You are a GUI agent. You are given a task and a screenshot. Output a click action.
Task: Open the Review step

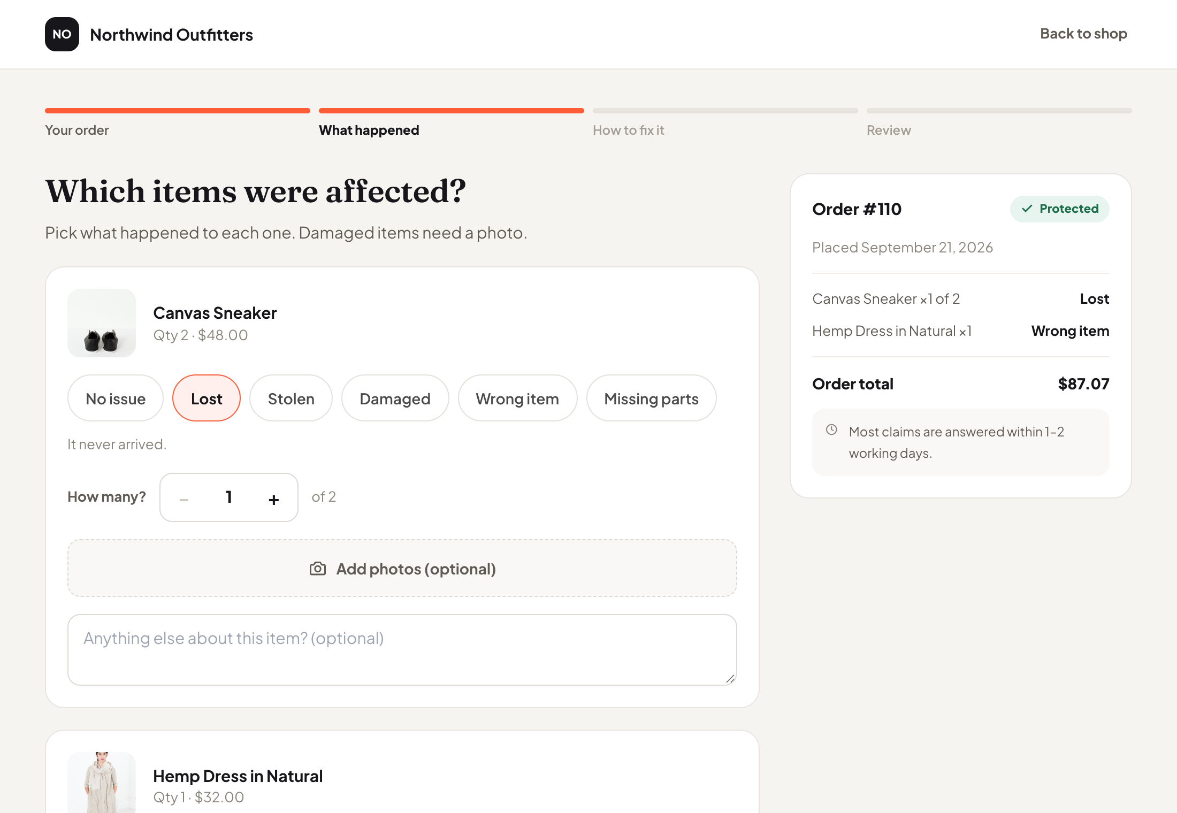click(x=889, y=130)
